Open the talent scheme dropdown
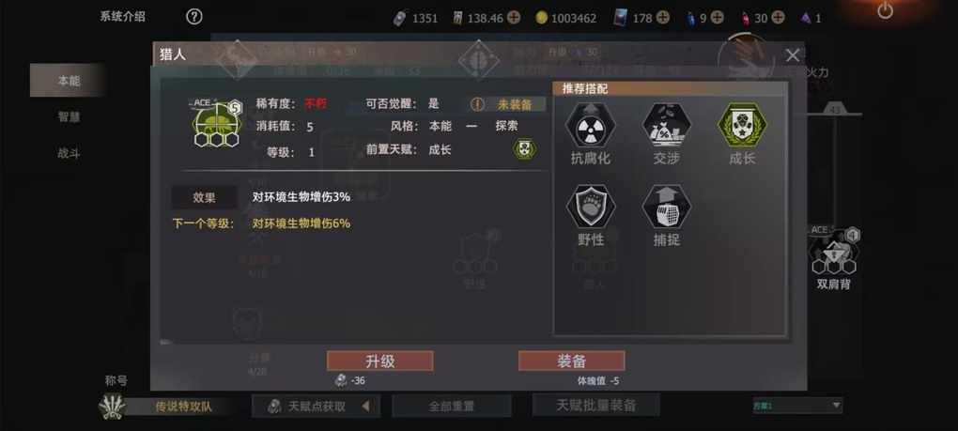Image resolution: width=958 pixels, height=431 pixels. click(797, 406)
